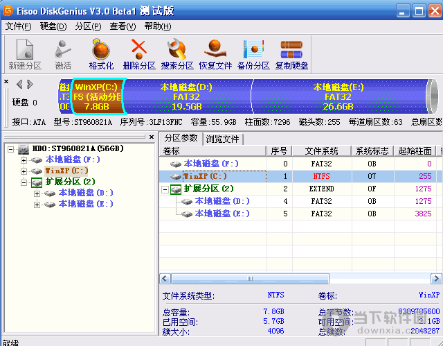
Task: Open the 硬盘(D) menu
Action: pyautogui.click(x=53, y=26)
